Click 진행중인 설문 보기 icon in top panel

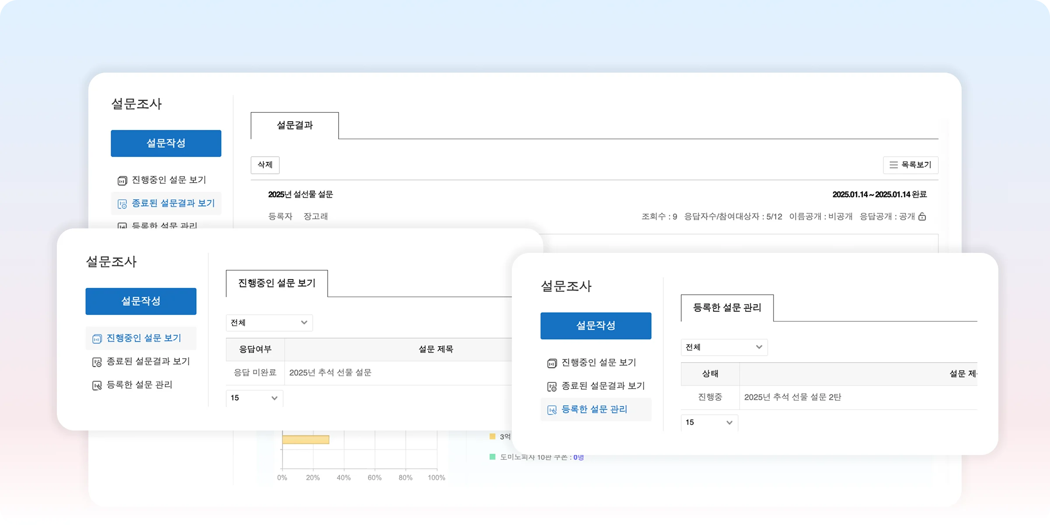coord(122,180)
